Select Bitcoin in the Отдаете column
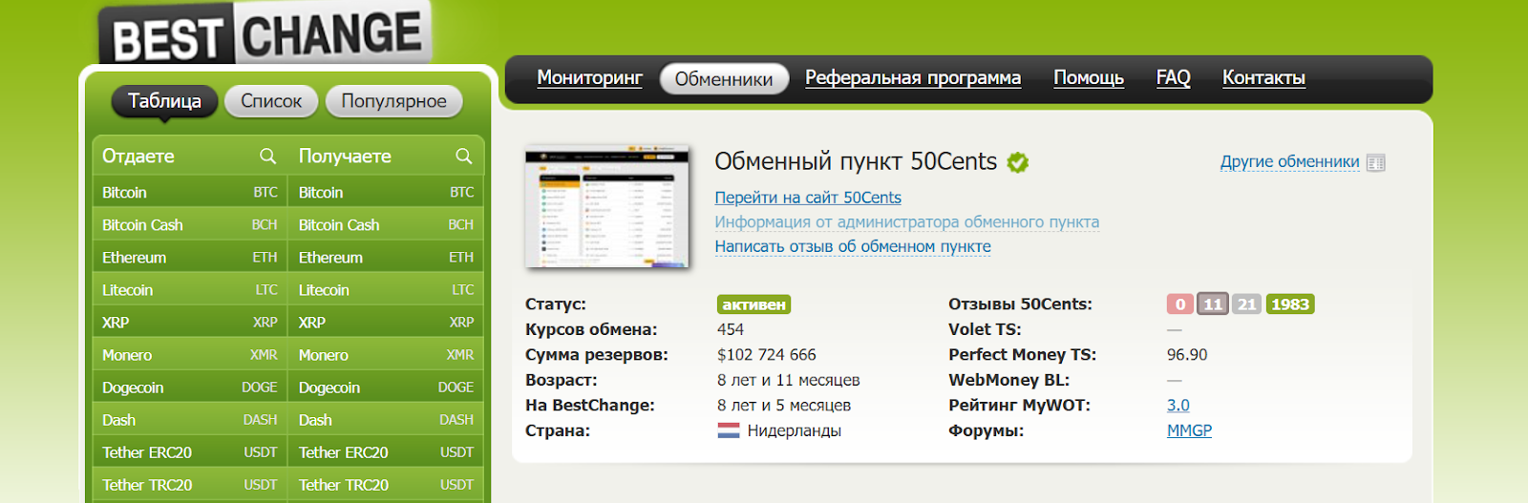Viewport: 1528px width, 503px height. click(x=189, y=193)
